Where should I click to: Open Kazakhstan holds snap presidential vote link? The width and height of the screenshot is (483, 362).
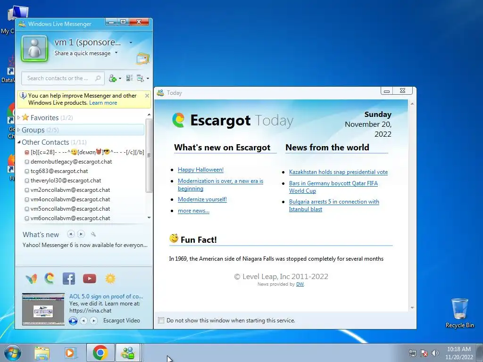pos(338,172)
